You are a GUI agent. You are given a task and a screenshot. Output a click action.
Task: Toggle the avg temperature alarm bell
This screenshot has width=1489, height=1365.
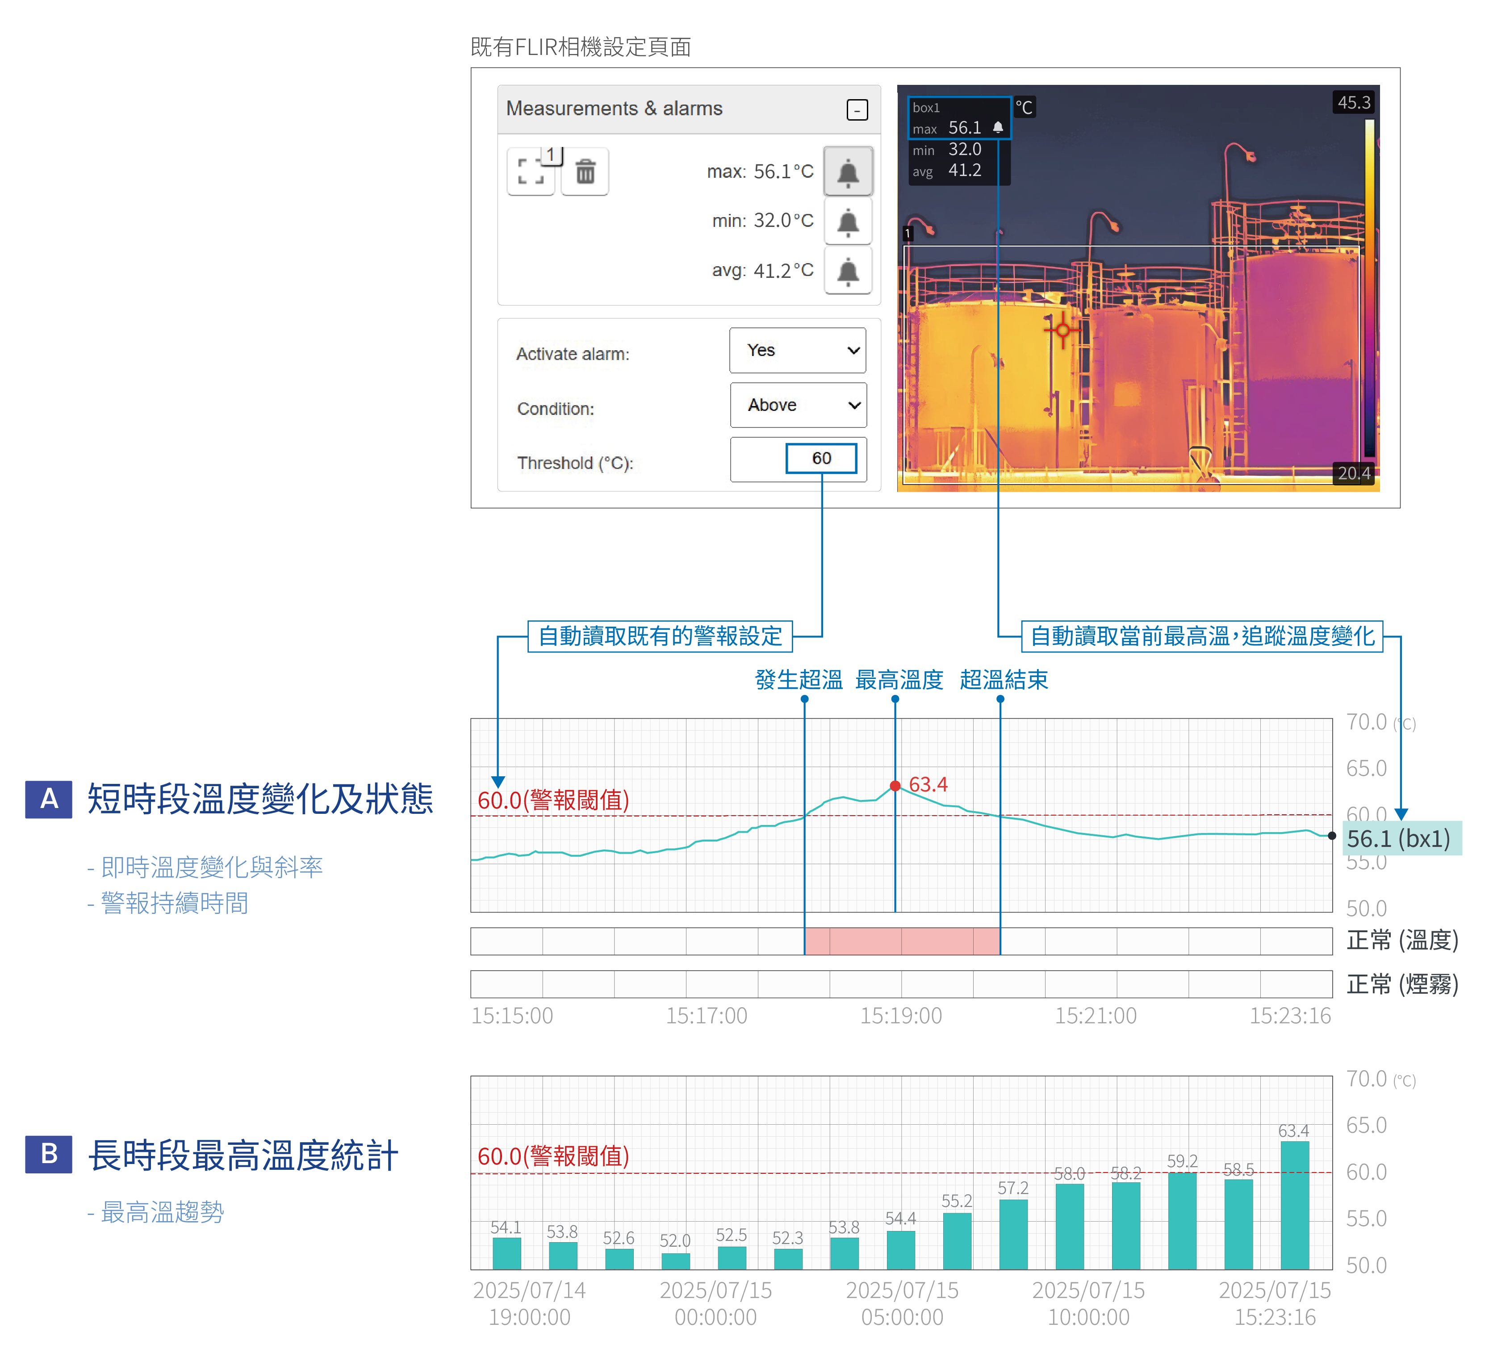pyautogui.click(x=848, y=270)
